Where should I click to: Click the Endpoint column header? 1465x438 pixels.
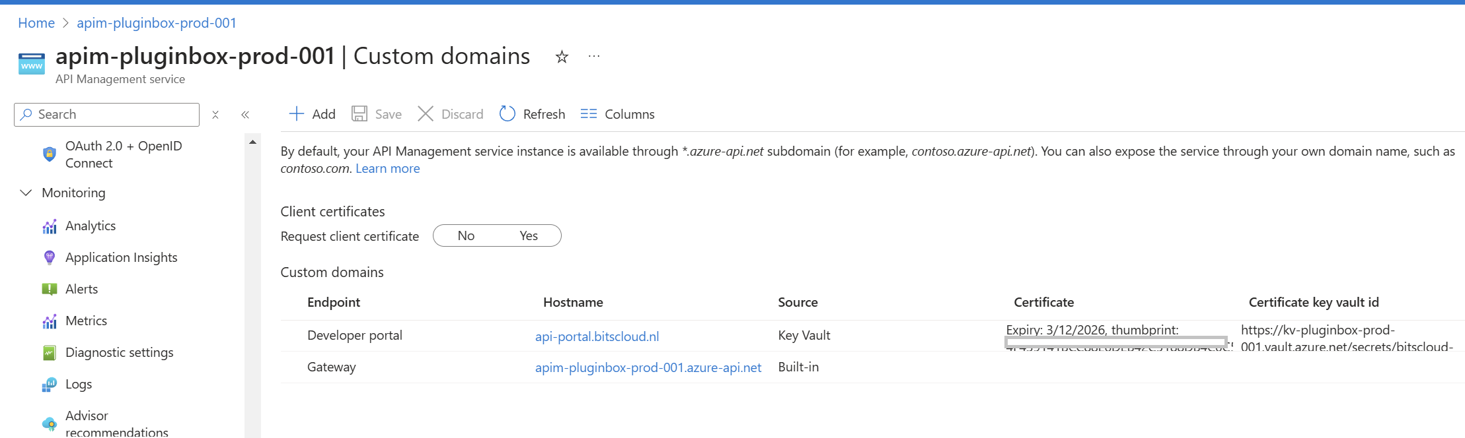click(x=334, y=302)
